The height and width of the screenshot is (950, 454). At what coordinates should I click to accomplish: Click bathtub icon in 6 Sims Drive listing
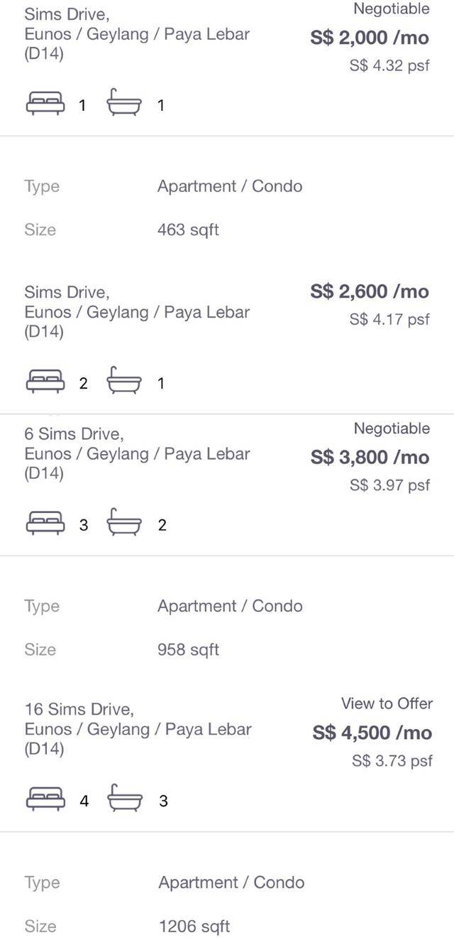point(124,524)
